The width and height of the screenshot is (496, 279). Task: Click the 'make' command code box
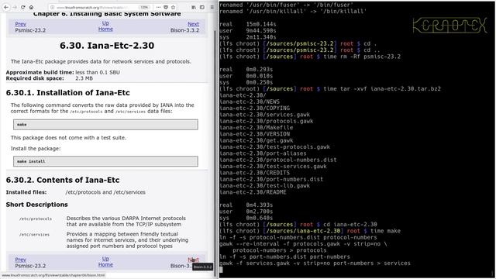click(x=105, y=124)
